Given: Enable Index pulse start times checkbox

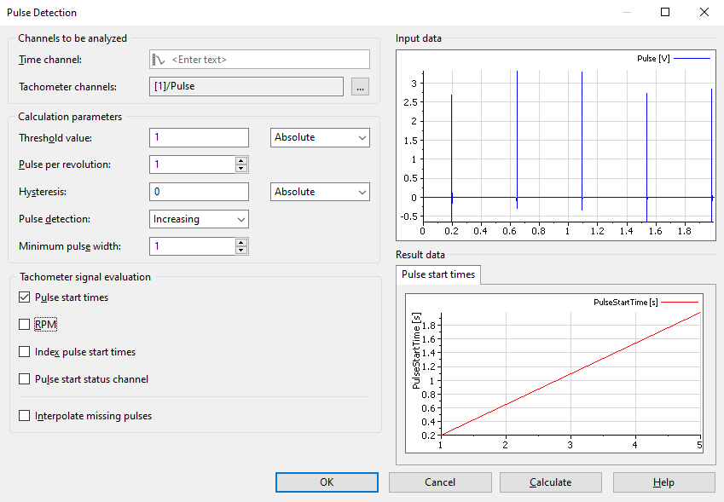Looking at the screenshot, I should tap(24, 352).
